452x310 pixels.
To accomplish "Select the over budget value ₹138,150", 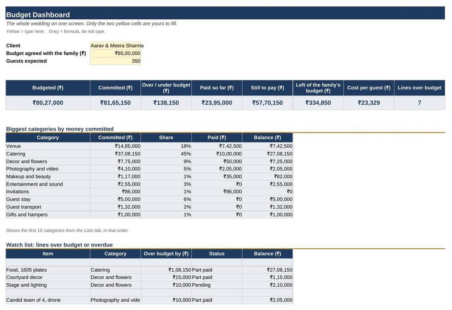I will (x=166, y=103).
